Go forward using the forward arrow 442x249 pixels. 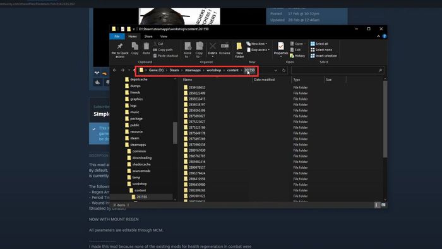pos(122,70)
